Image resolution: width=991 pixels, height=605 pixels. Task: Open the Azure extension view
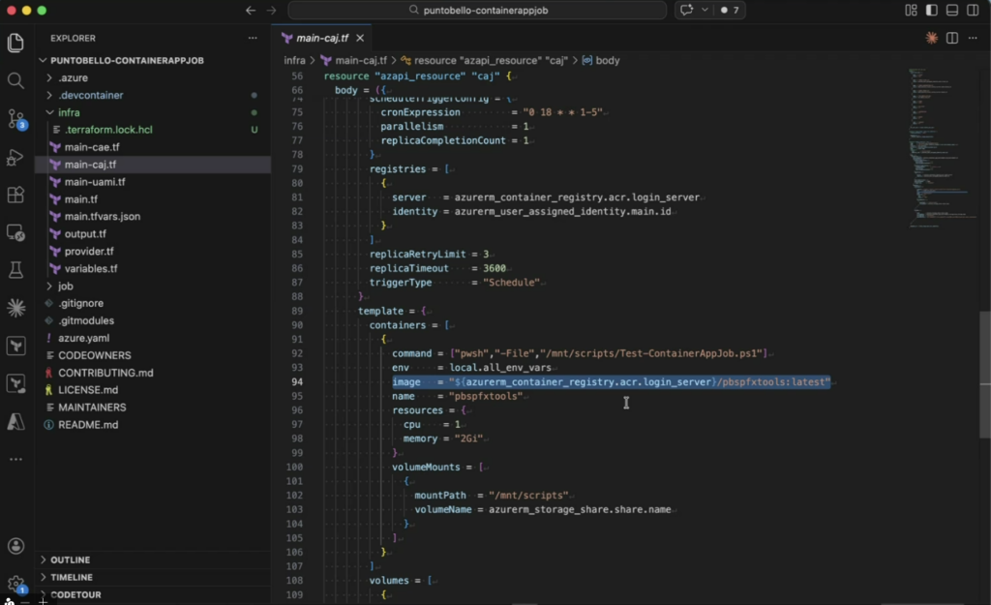tap(15, 421)
